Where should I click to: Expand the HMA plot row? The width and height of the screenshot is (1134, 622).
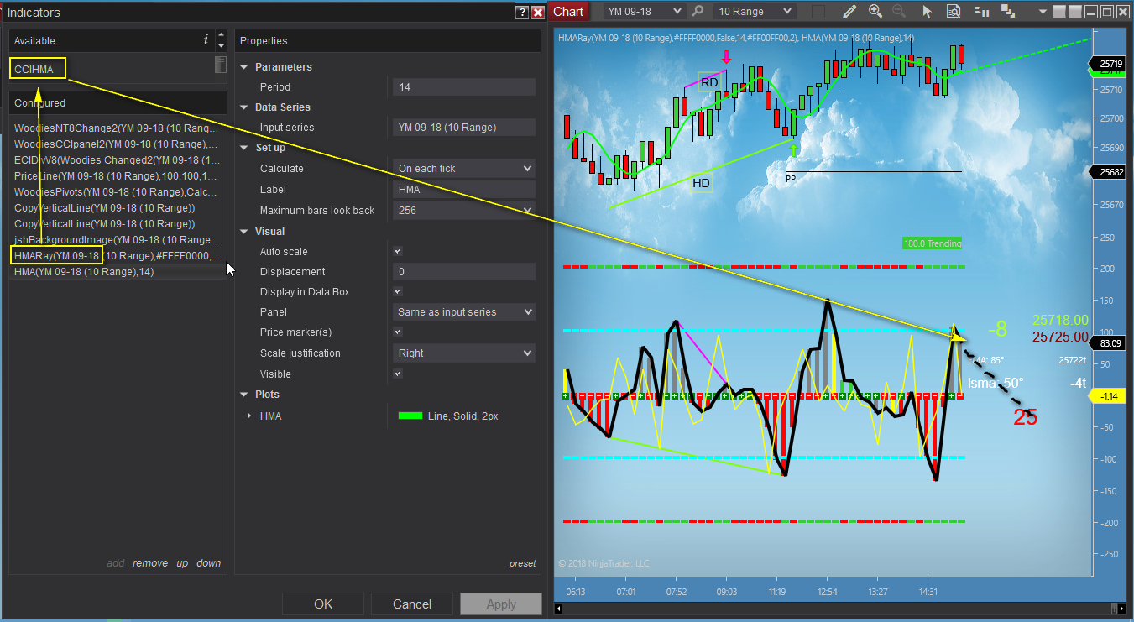click(249, 416)
